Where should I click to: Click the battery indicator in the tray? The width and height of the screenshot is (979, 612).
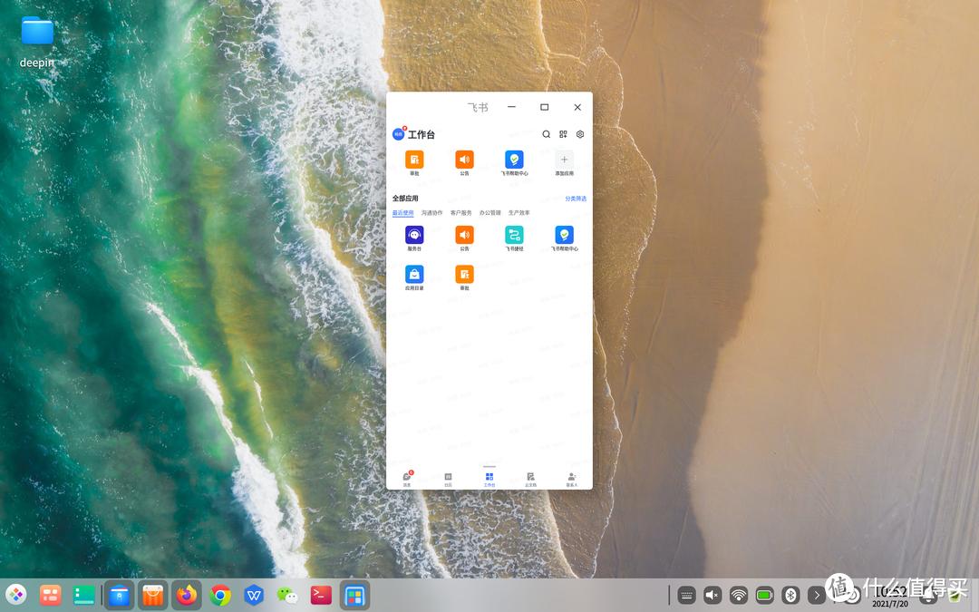pos(765,595)
